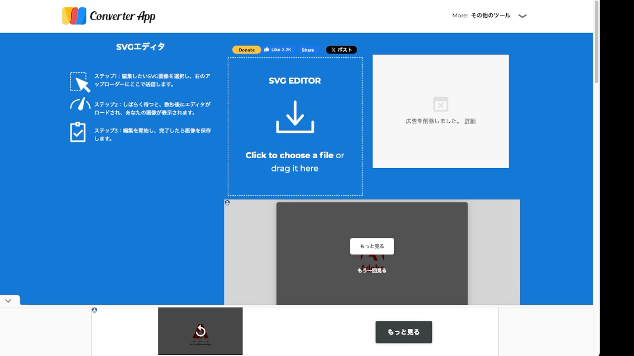Expand the その他のツール dropdown
Viewport: 634px width, 356px height.
(x=490, y=16)
